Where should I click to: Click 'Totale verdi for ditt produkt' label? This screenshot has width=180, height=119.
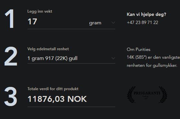click(x=53, y=89)
